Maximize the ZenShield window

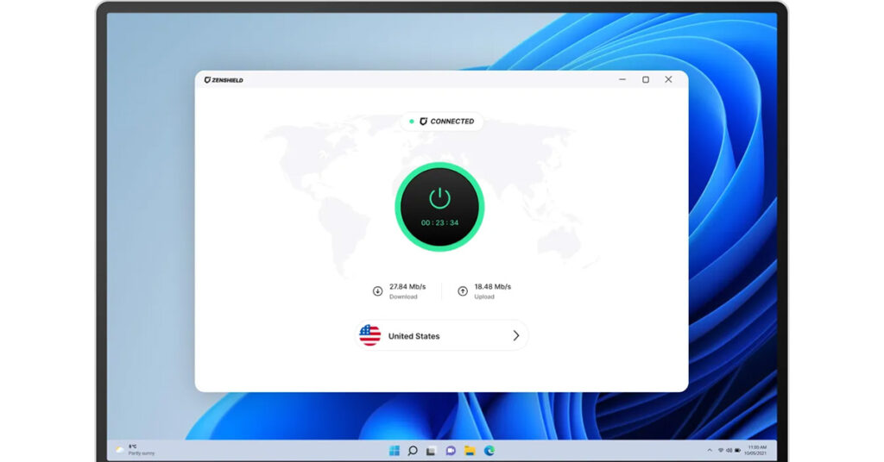(x=645, y=80)
